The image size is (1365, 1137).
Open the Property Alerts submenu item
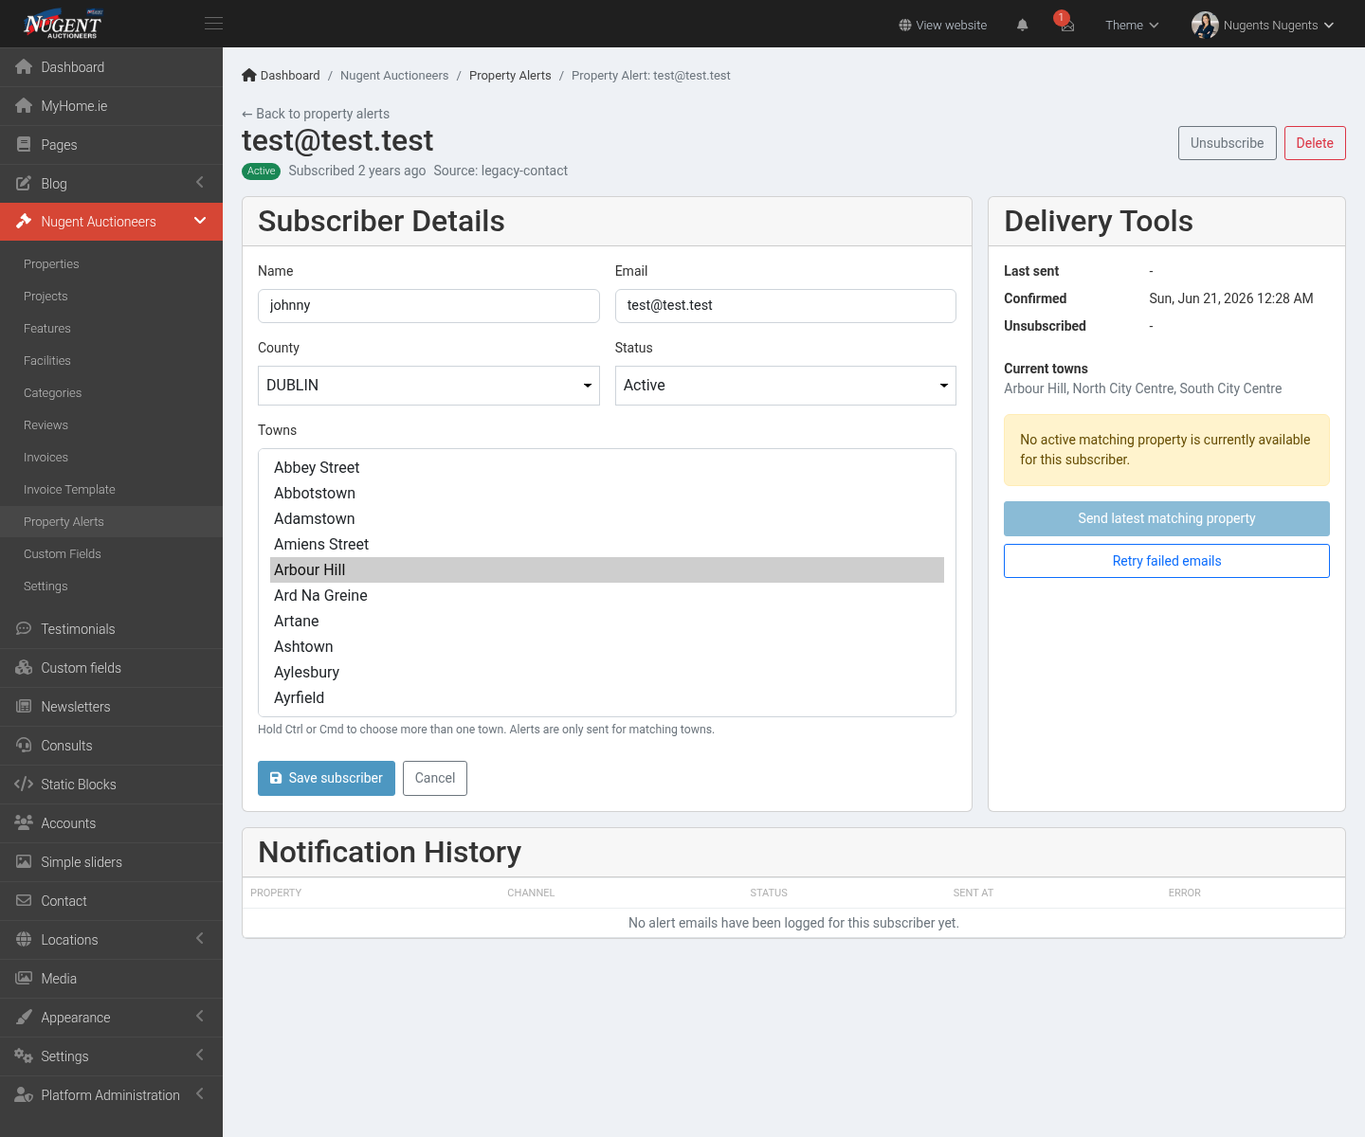pyautogui.click(x=111, y=522)
